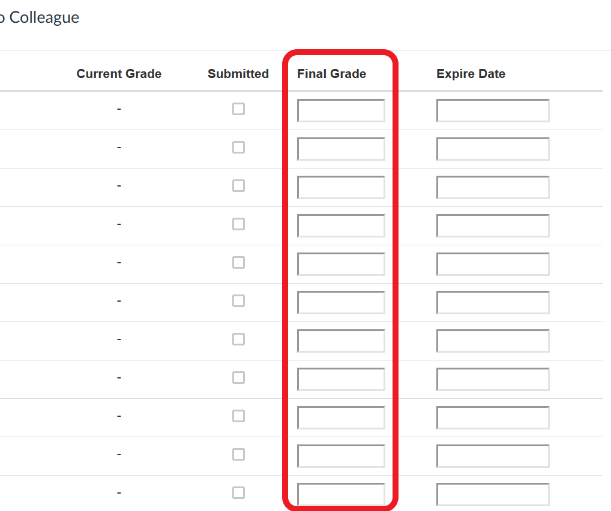The width and height of the screenshot is (611, 511).
Task: Click the Final Grade column header
Action: click(x=331, y=74)
